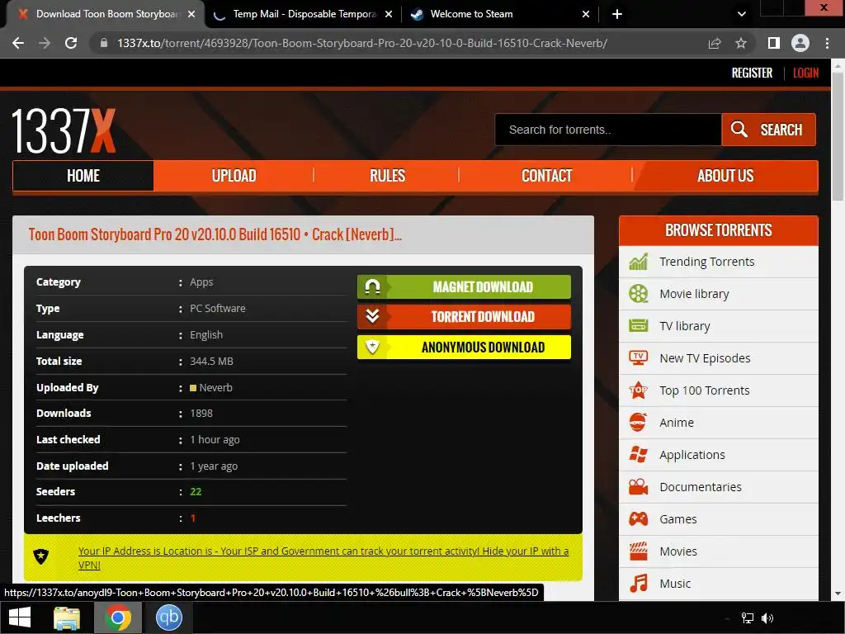Viewport: 845px width, 634px height.
Task: Close the Welcome to Steam tab
Action: tap(586, 14)
